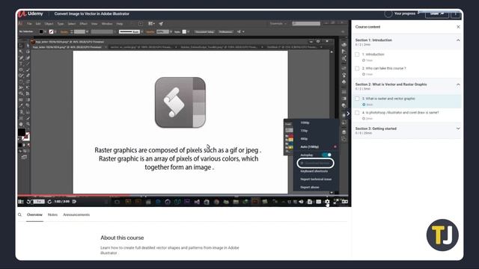Open Illustrator Essentials workspace dropdown
The width and height of the screenshot is (479, 269).
[x=278, y=23]
